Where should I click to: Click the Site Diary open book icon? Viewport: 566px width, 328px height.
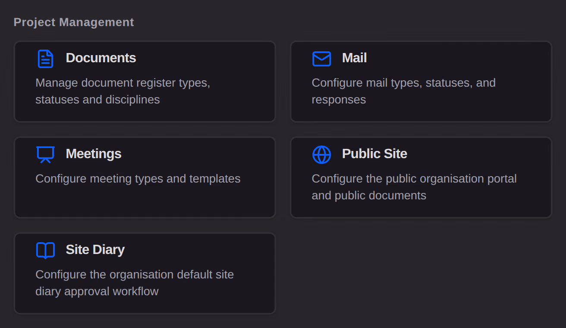point(45,250)
